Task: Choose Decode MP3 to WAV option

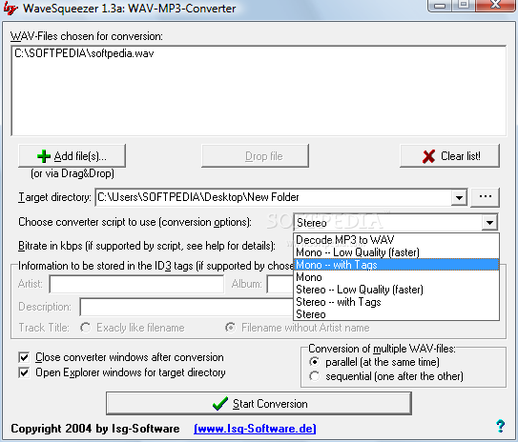Action: pos(397,240)
